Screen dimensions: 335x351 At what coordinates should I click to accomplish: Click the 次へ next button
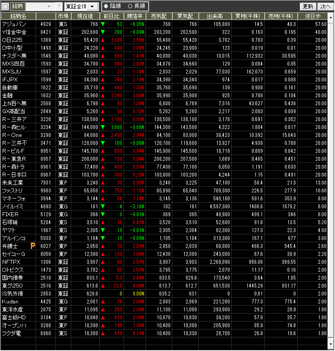325,7
